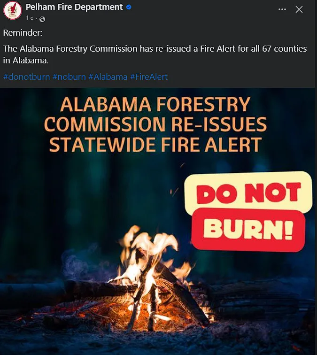Open the #FireAlert hashtag
The height and width of the screenshot is (355, 317).
coord(149,77)
